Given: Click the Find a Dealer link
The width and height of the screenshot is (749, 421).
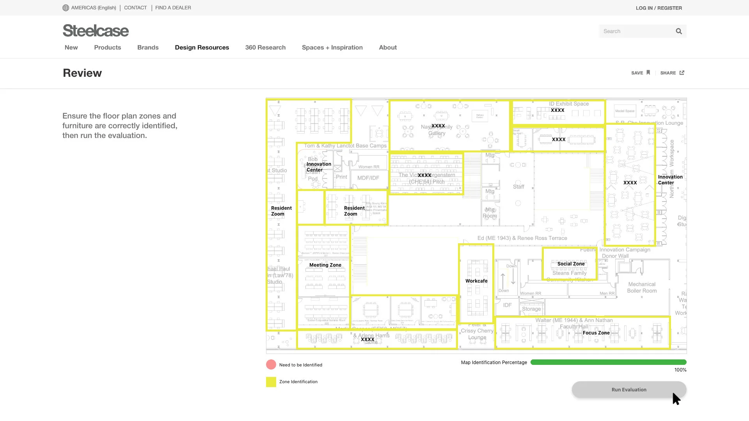Looking at the screenshot, I should point(173,8).
